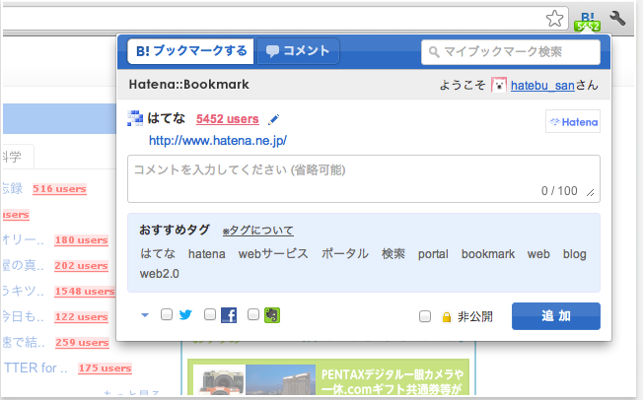Expand the sharing options dropdown arrow
This screenshot has width=643, height=400.
(x=145, y=315)
